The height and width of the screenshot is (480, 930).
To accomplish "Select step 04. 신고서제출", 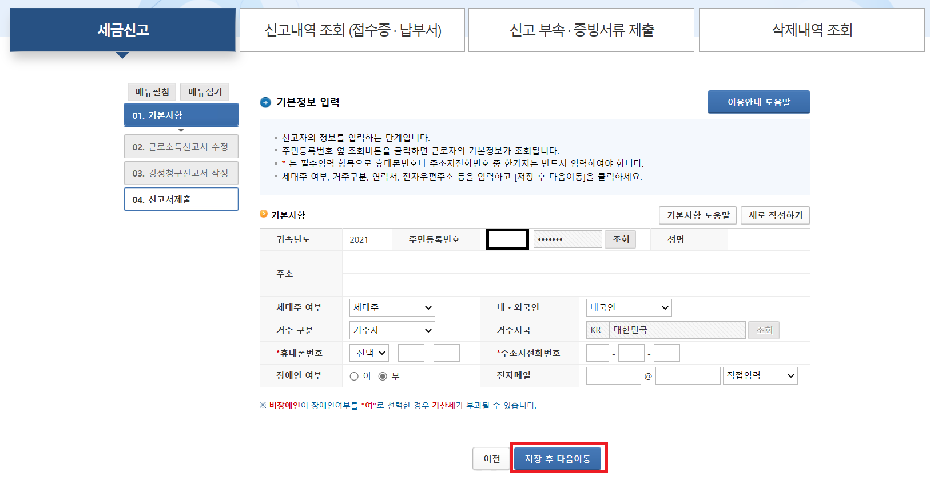I will coord(181,199).
